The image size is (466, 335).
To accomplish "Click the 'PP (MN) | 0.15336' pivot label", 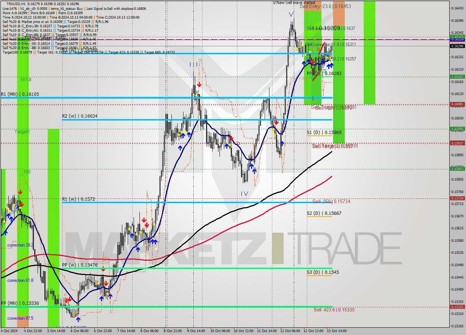I will (x=20, y=303).
